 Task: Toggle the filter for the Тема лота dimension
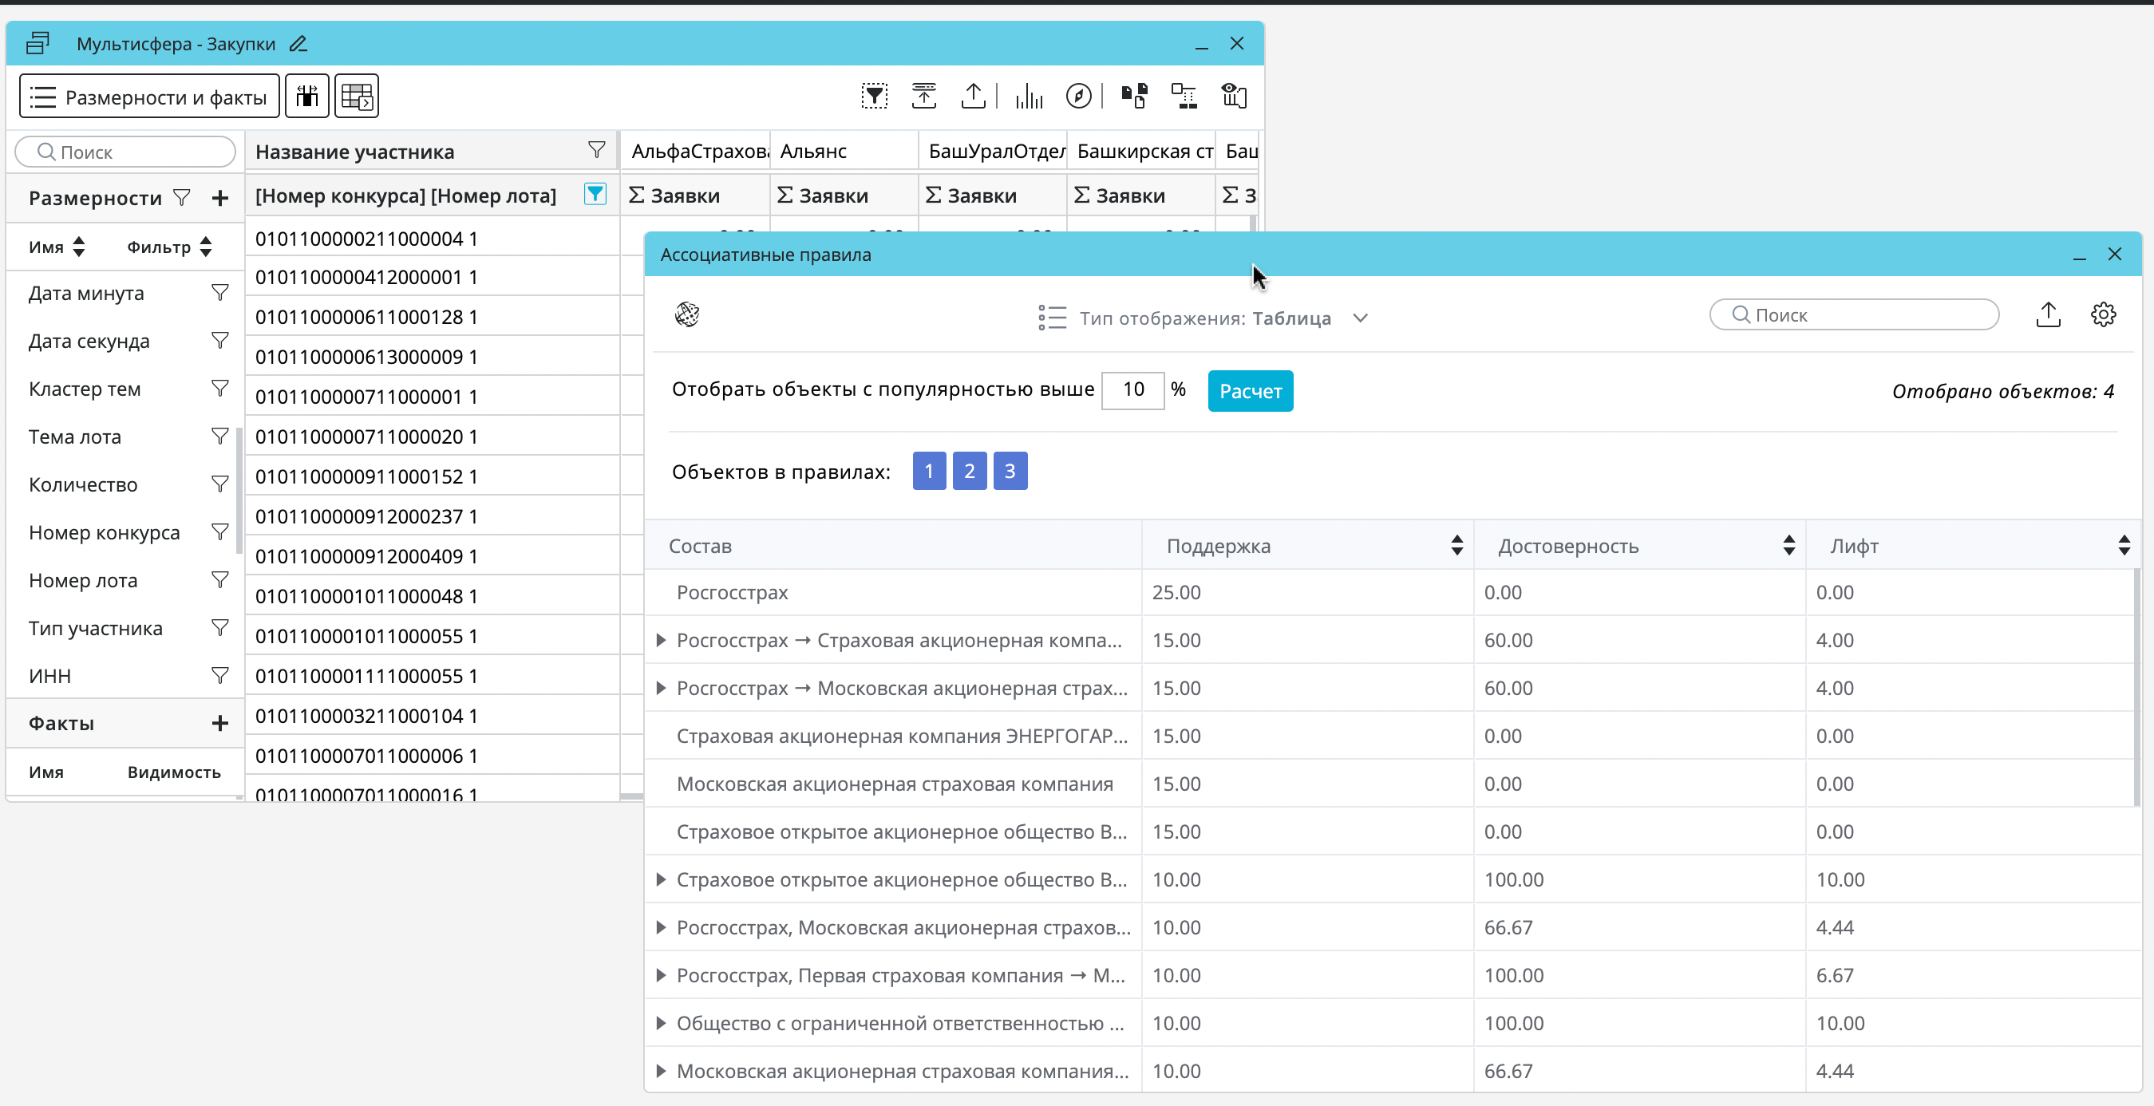pos(220,436)
